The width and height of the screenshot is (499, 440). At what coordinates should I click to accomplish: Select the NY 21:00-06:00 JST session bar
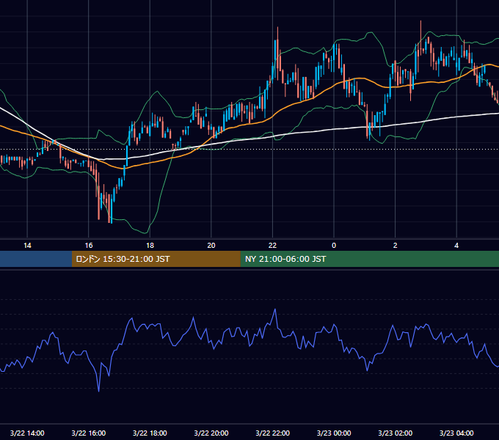369,259
